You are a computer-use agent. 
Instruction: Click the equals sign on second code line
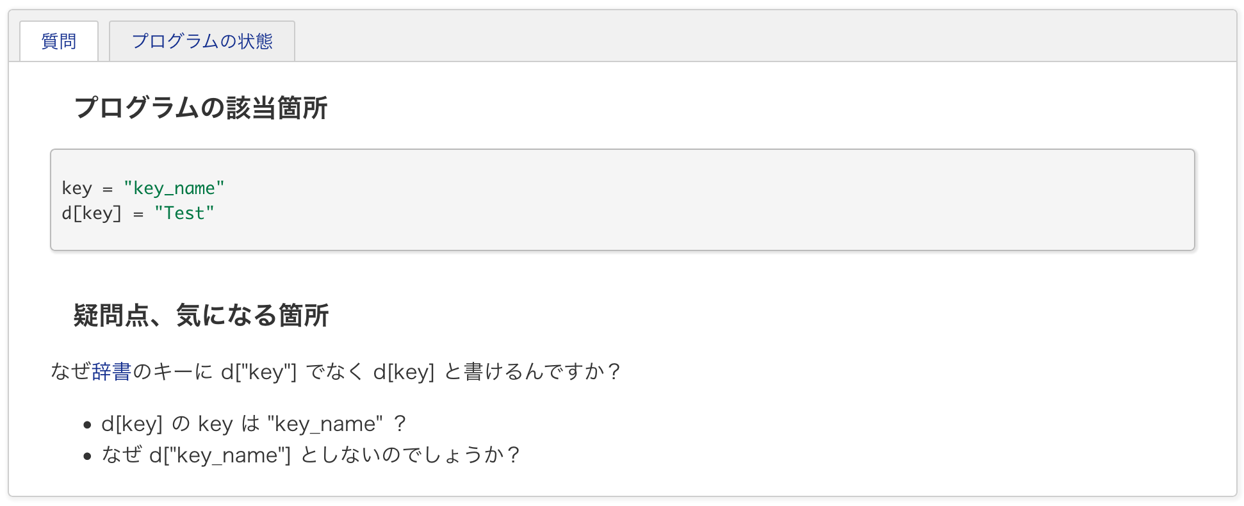coord(138,214)
